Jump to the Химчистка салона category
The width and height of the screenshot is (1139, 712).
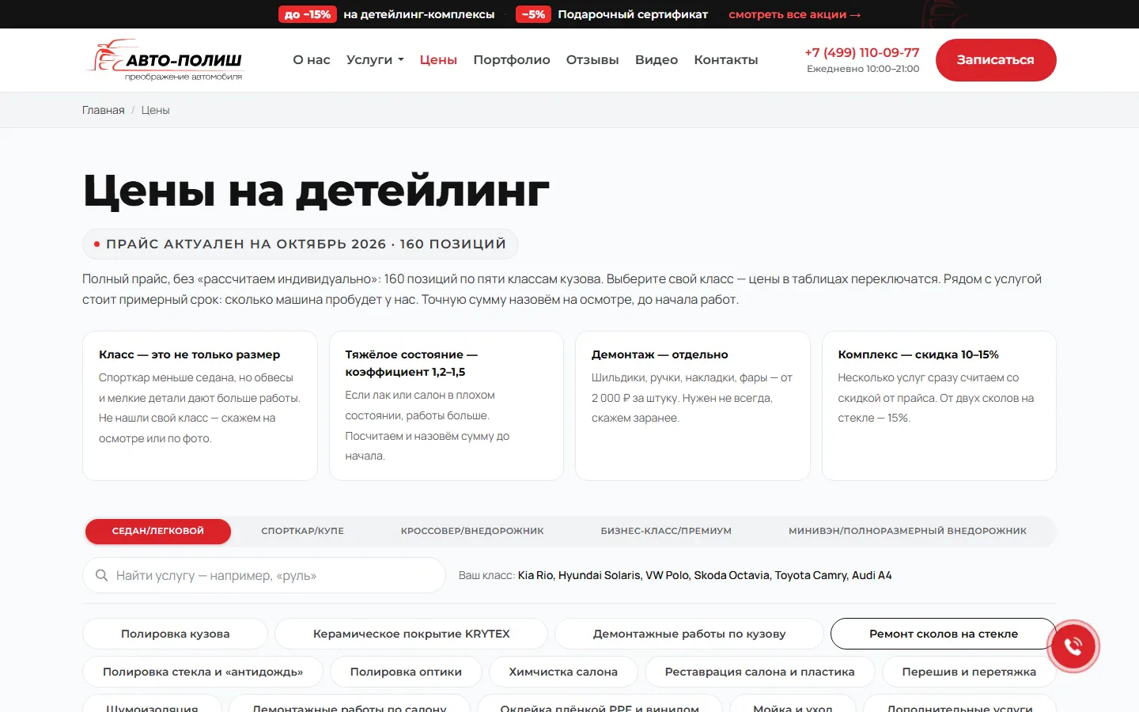tap(563, 672)
